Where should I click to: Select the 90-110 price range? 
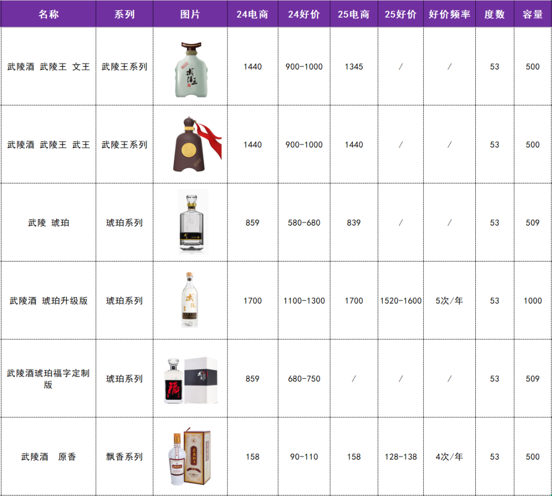tap(304, 457)
